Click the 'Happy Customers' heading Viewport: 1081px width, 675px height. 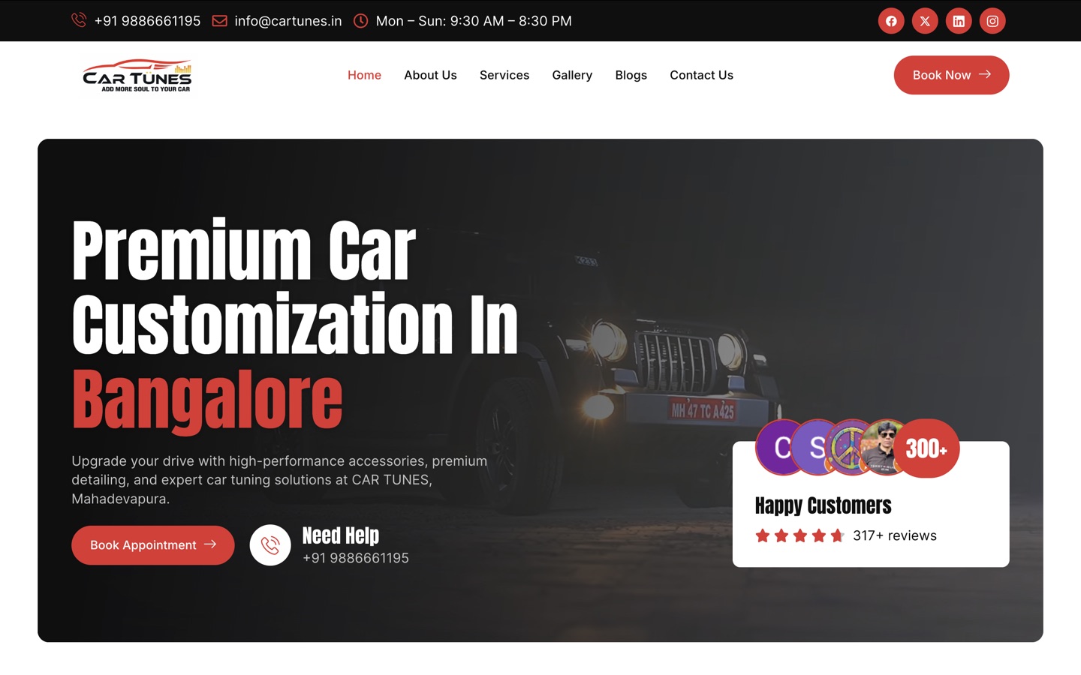click(824, 505)
